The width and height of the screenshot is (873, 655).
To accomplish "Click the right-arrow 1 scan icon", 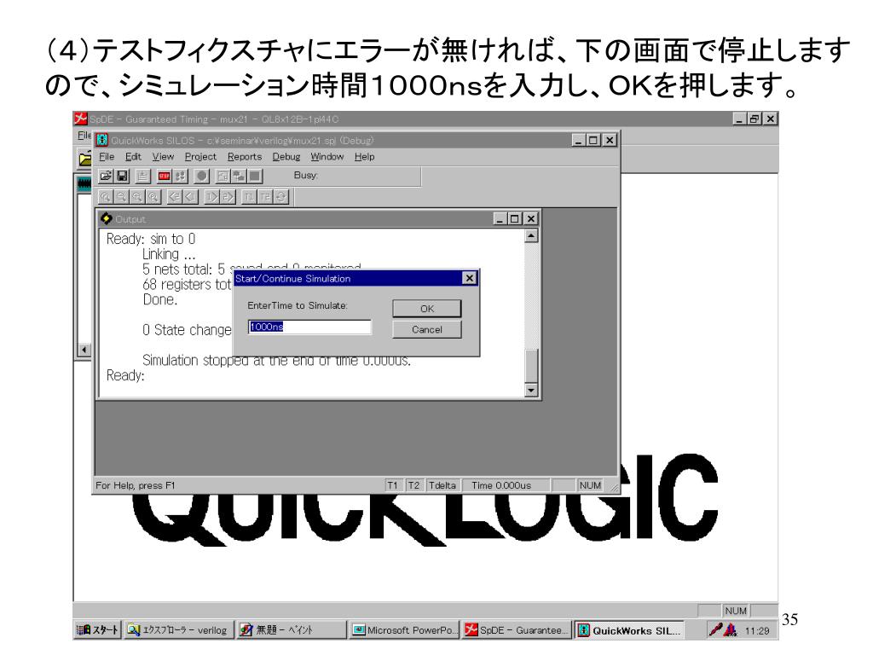I will tap(212, 197).
